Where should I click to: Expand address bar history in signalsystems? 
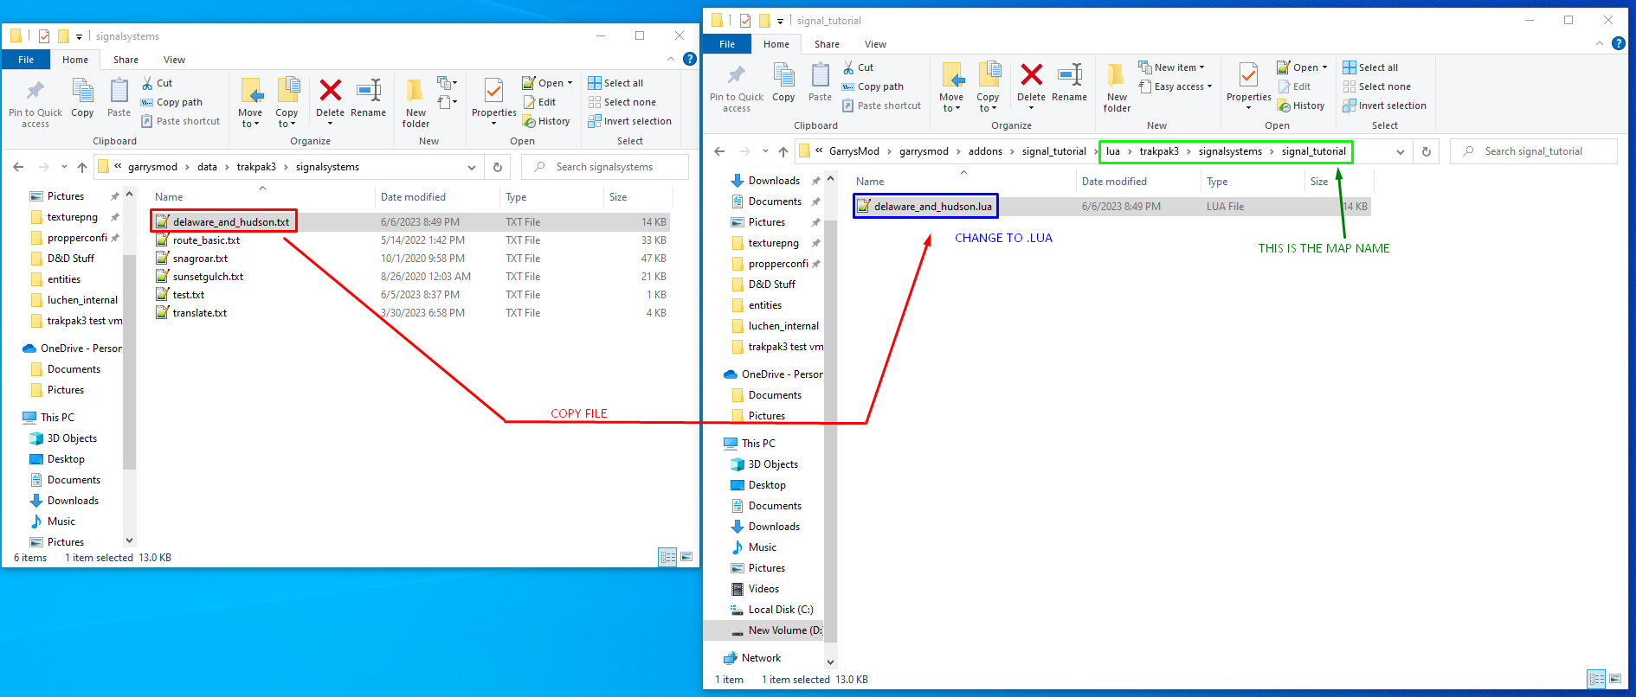(x=472, y=167)
